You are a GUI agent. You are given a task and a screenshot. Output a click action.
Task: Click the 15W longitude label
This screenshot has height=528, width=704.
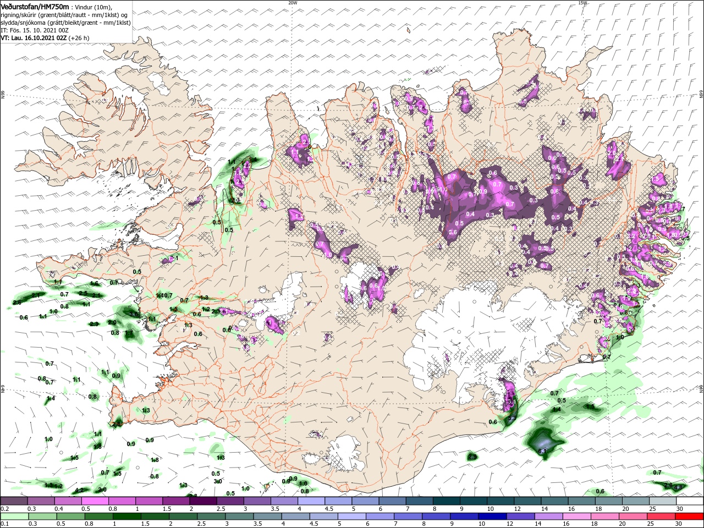[x=582, y=3]
